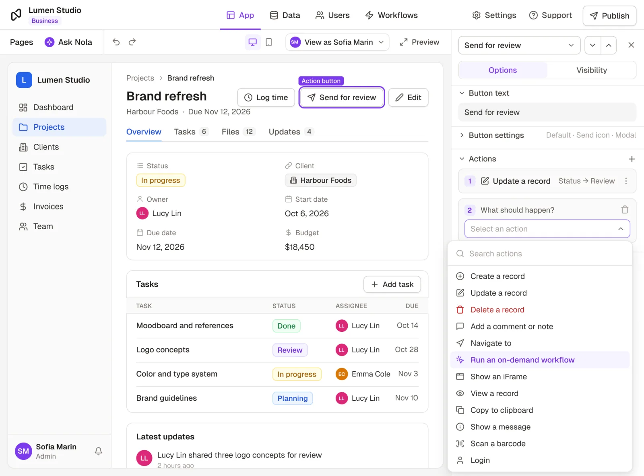Open the Data top tab
Viewport: 644px width, 476px height.
coord(285,15)
